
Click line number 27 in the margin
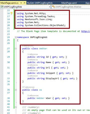(8, 49)
